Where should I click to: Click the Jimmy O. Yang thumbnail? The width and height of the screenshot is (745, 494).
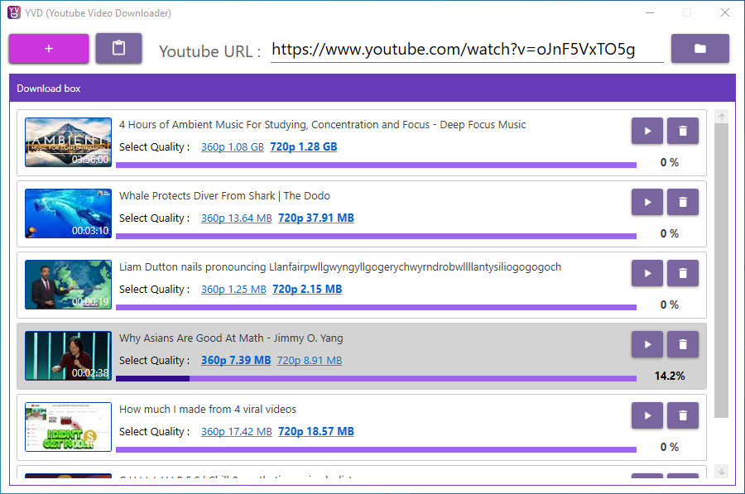pos(69,357)
